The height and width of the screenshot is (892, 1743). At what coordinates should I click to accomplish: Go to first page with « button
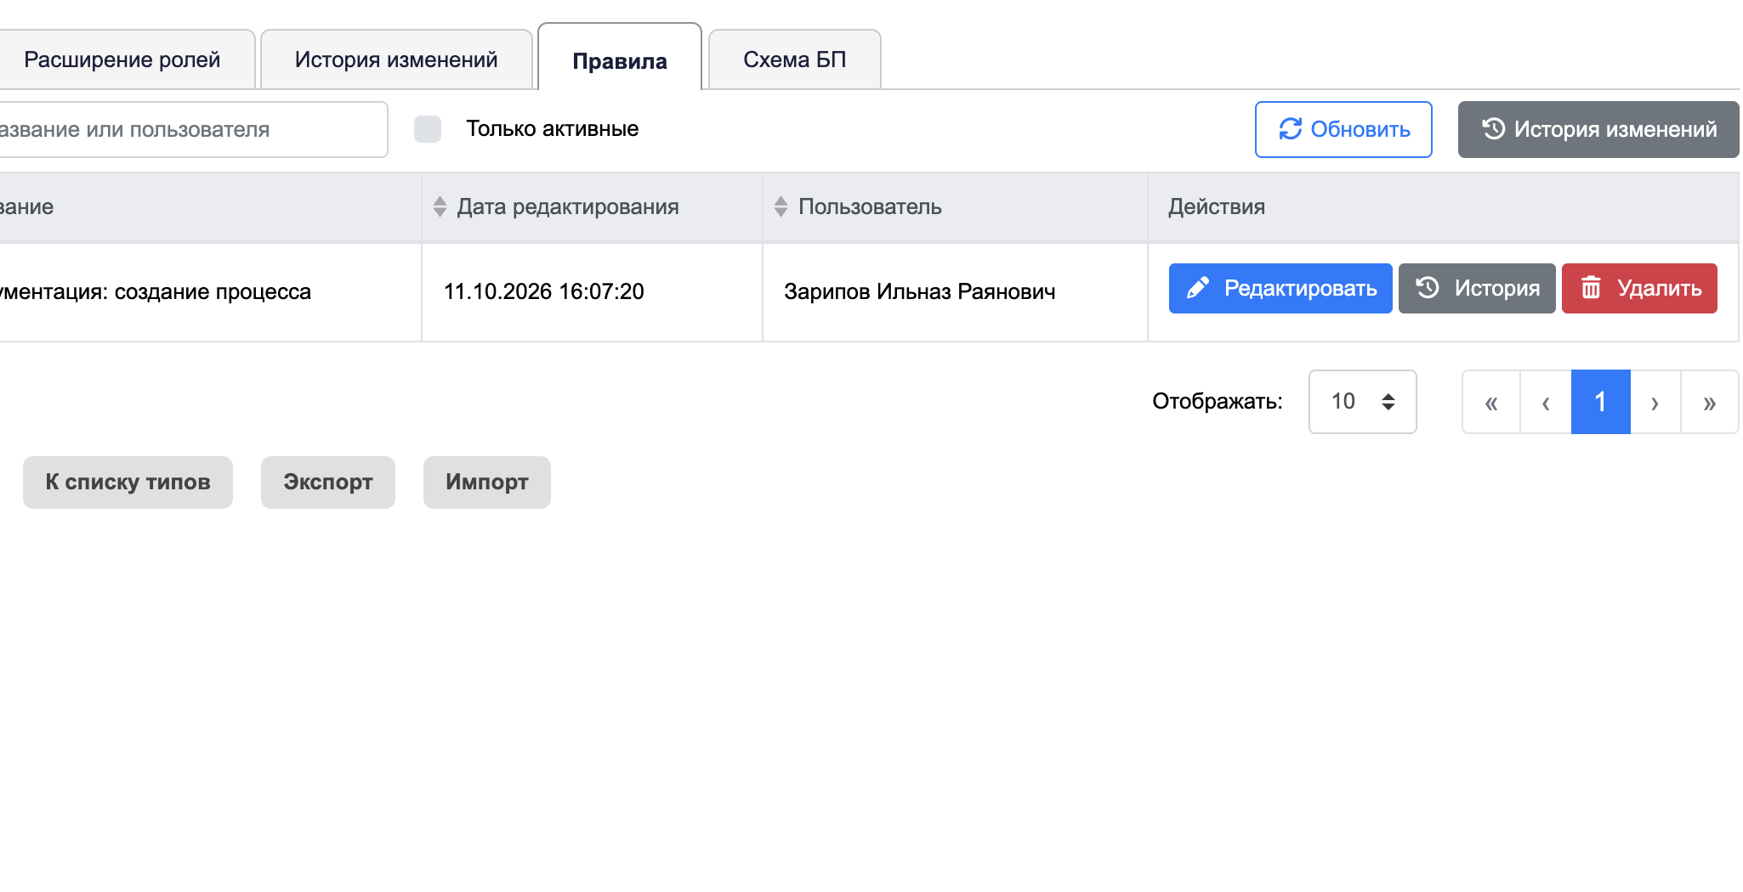[1490, 402]
